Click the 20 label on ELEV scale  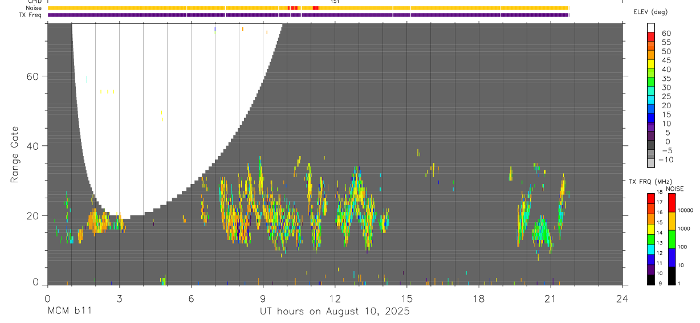click(665, 106)
